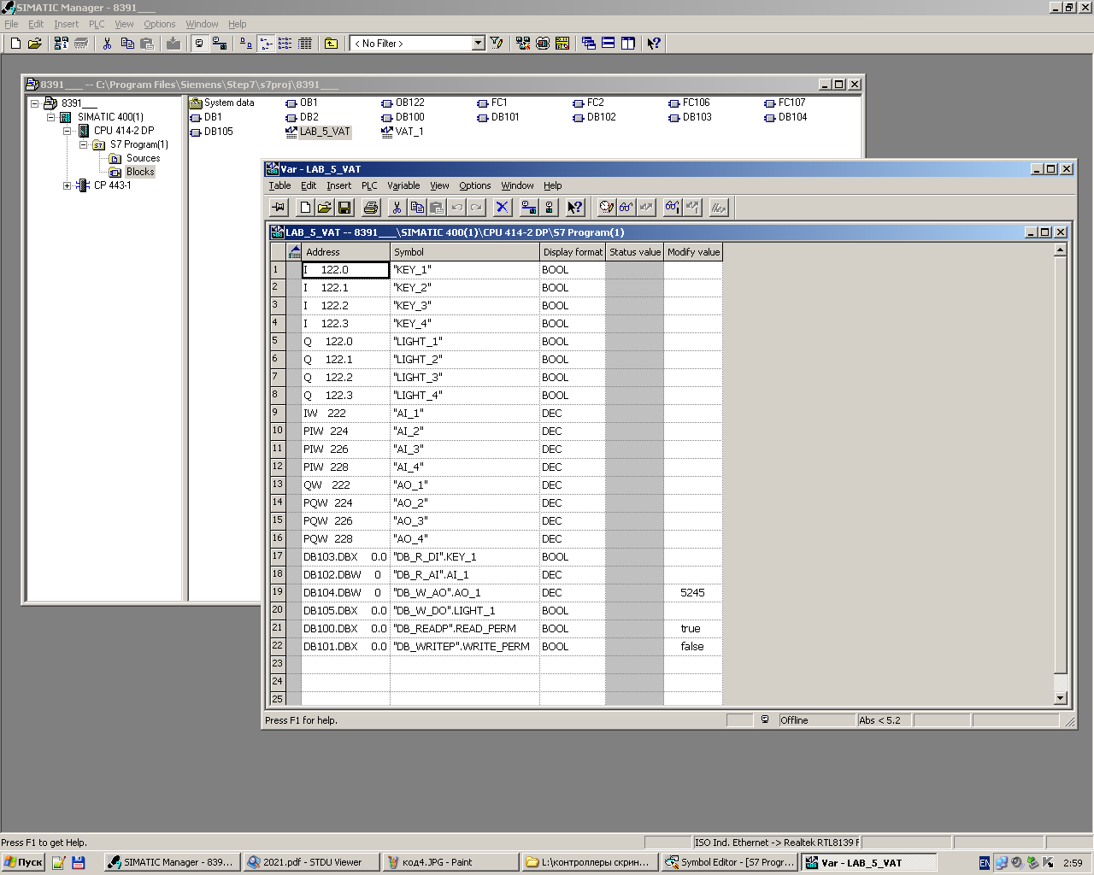Screen dimensions: 1094x875
Task: Click Open icon in Var toolbar
Action: pyautogui.click(x=325, y=208)
